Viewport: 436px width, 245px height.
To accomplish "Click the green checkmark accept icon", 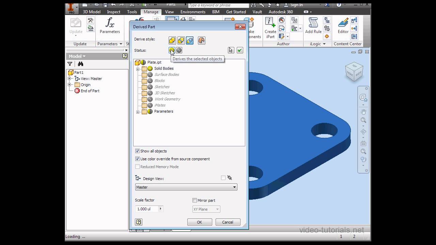I will point(240,50).
